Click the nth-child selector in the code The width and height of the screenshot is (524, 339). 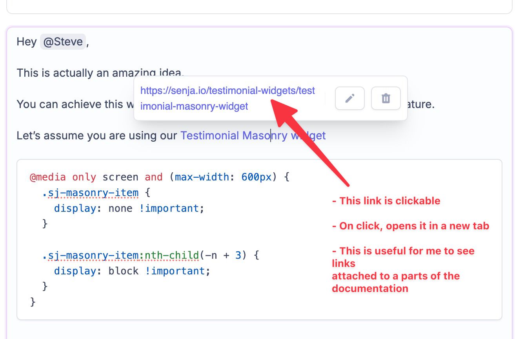point(172,256)
